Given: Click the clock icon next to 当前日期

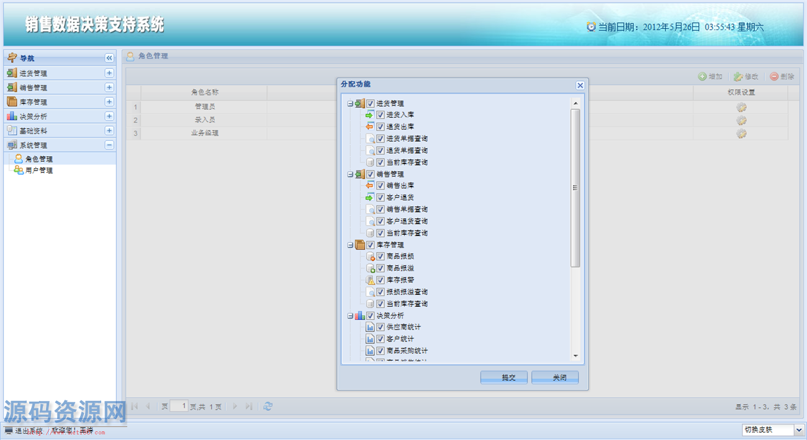Looking at the screenshot, I should click(591, 27).
